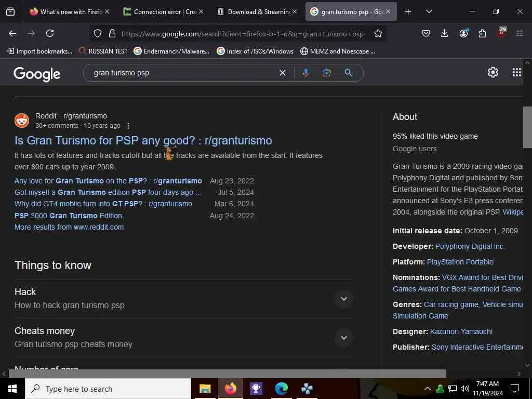Open 'Is Gran Turismo for PSP any good' result
The height and width of the screenshot is (399, 532).
tap(143, 140)
